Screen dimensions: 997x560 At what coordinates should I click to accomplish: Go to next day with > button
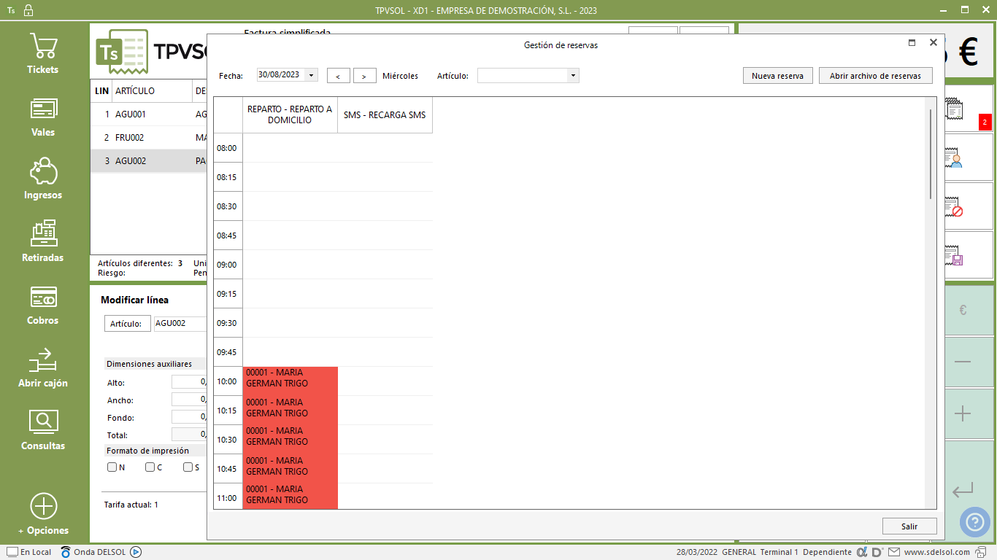pyautogui.click(x=364, y=76)
